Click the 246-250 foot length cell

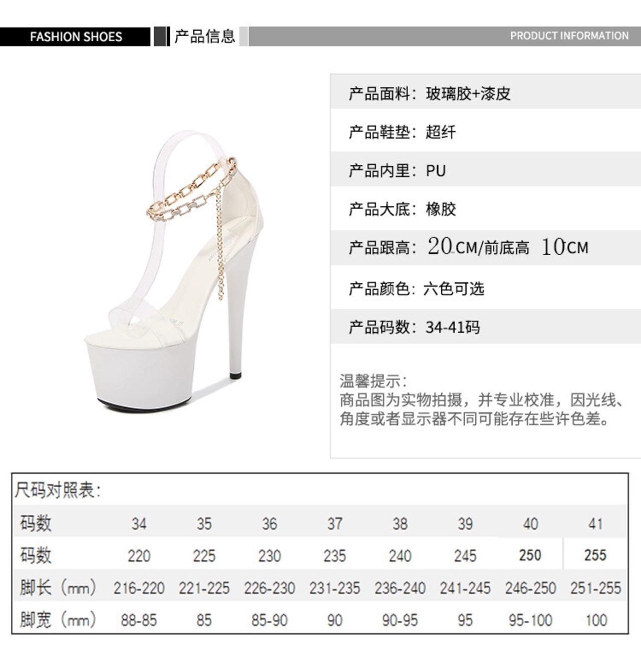530,588
